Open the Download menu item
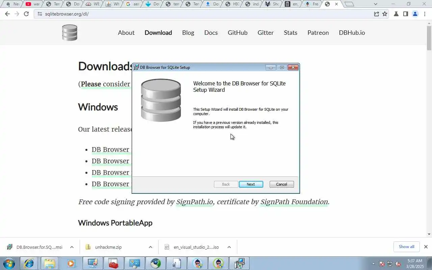Screen dimensions: 432x270 coord(158,33)
